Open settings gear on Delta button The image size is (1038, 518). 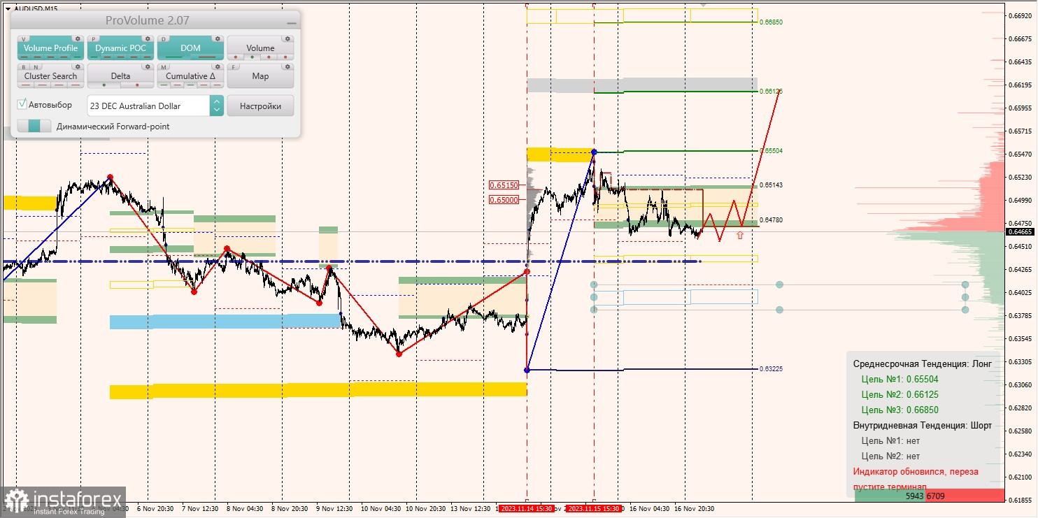point(147,67)
